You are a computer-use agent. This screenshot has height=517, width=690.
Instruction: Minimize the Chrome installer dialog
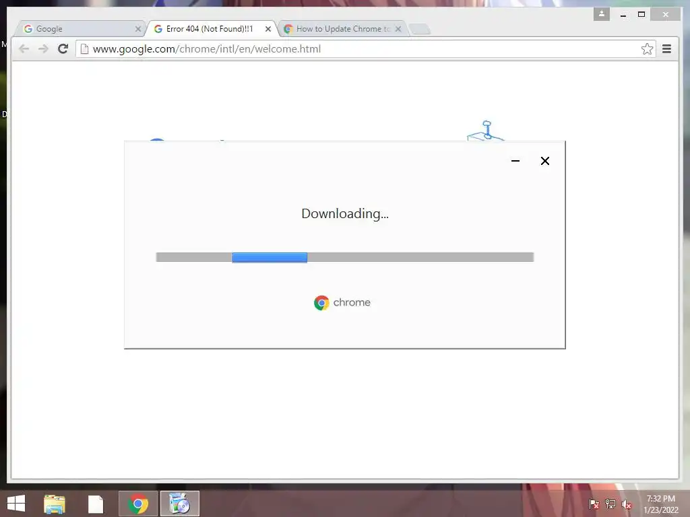tap(515, 161)
